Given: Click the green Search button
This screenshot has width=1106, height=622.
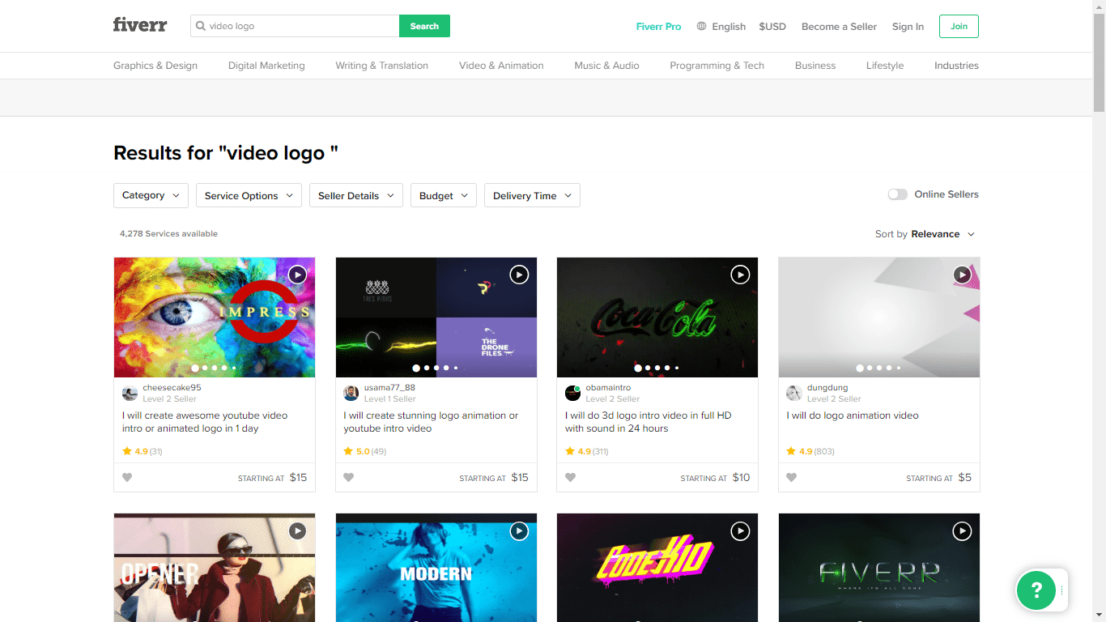Looking at the screenshot, I should [424, 26].
